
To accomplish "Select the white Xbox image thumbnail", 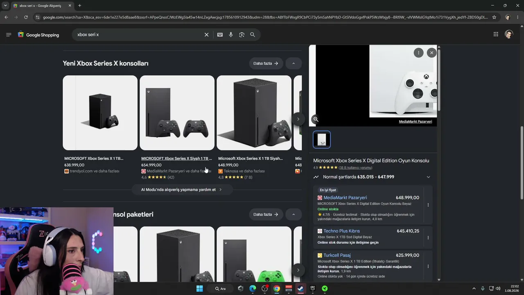I will (322, 139).
